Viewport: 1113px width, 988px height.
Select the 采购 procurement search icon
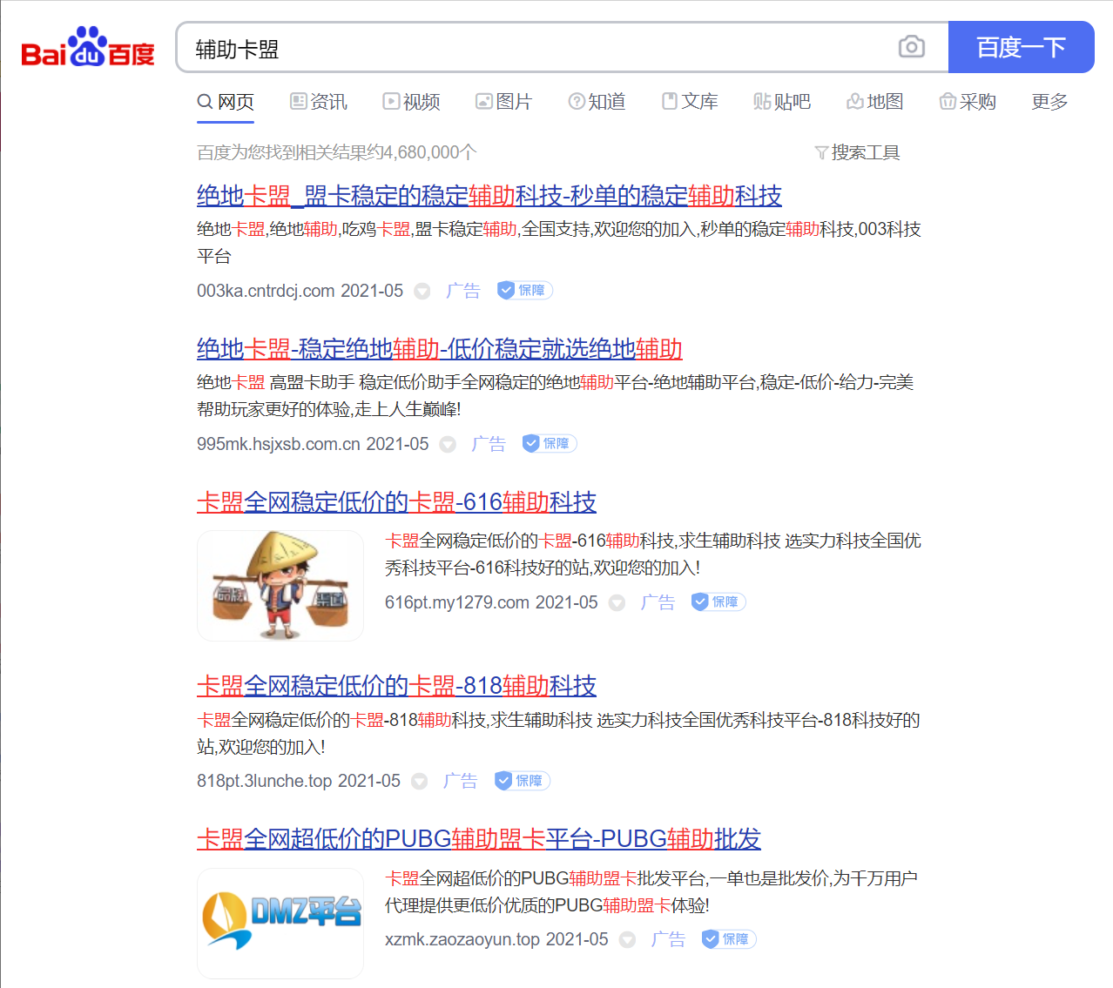pos(948,102)
